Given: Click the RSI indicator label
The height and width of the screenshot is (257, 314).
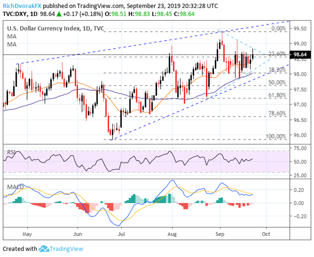Looking at the screenshot, I should coord(11,153).
